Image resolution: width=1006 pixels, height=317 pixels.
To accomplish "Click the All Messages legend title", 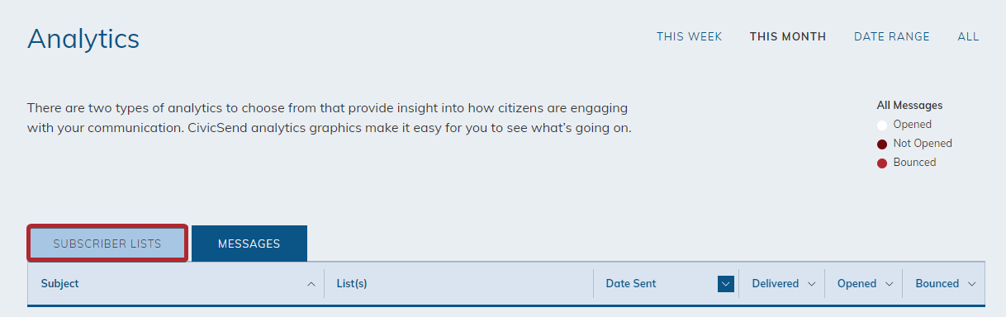I will [x=909, y=106].
